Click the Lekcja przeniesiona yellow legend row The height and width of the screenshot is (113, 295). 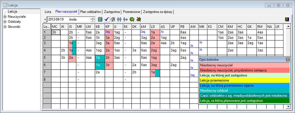pyautogui.click(x=244, y=80)
